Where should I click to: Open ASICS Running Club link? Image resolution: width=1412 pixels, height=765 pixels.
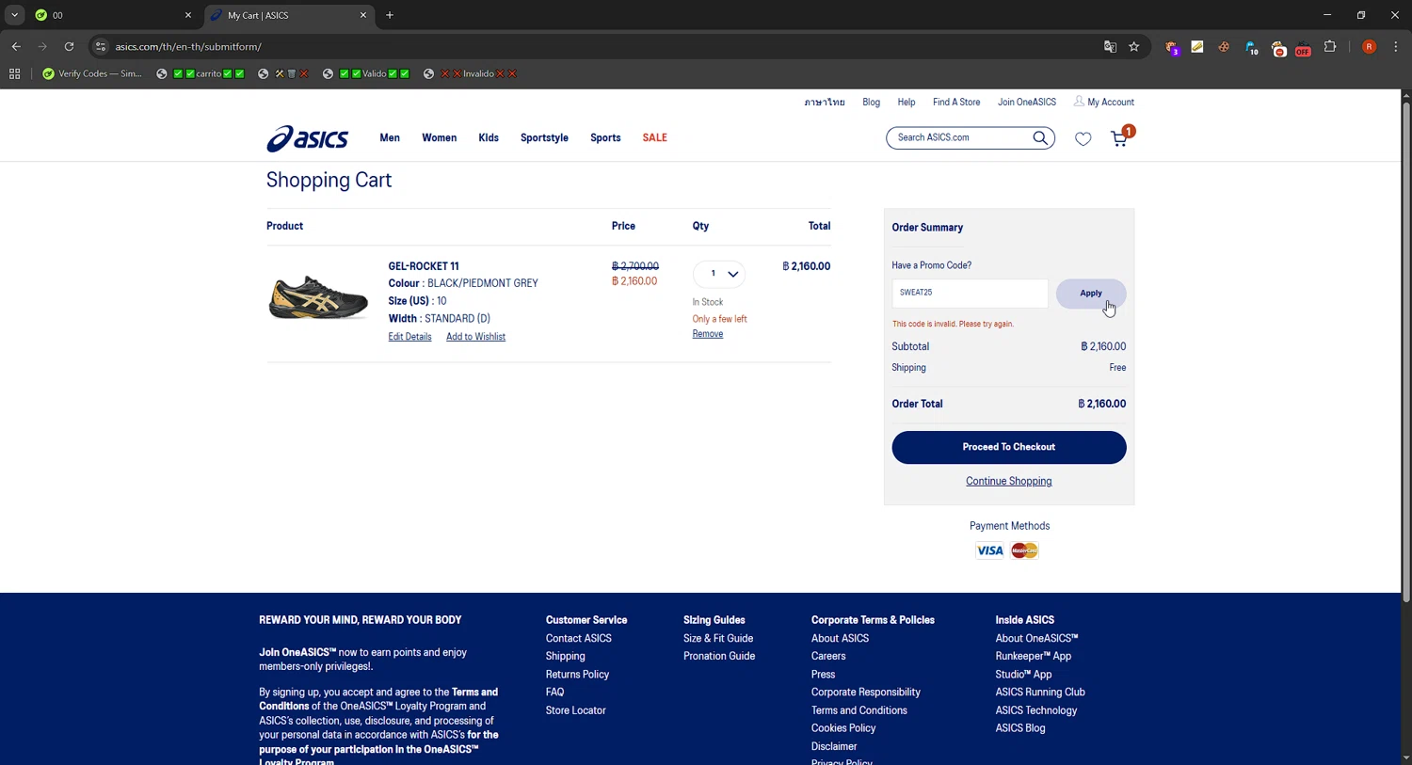pyautogui.click(x=1040, y=693)
